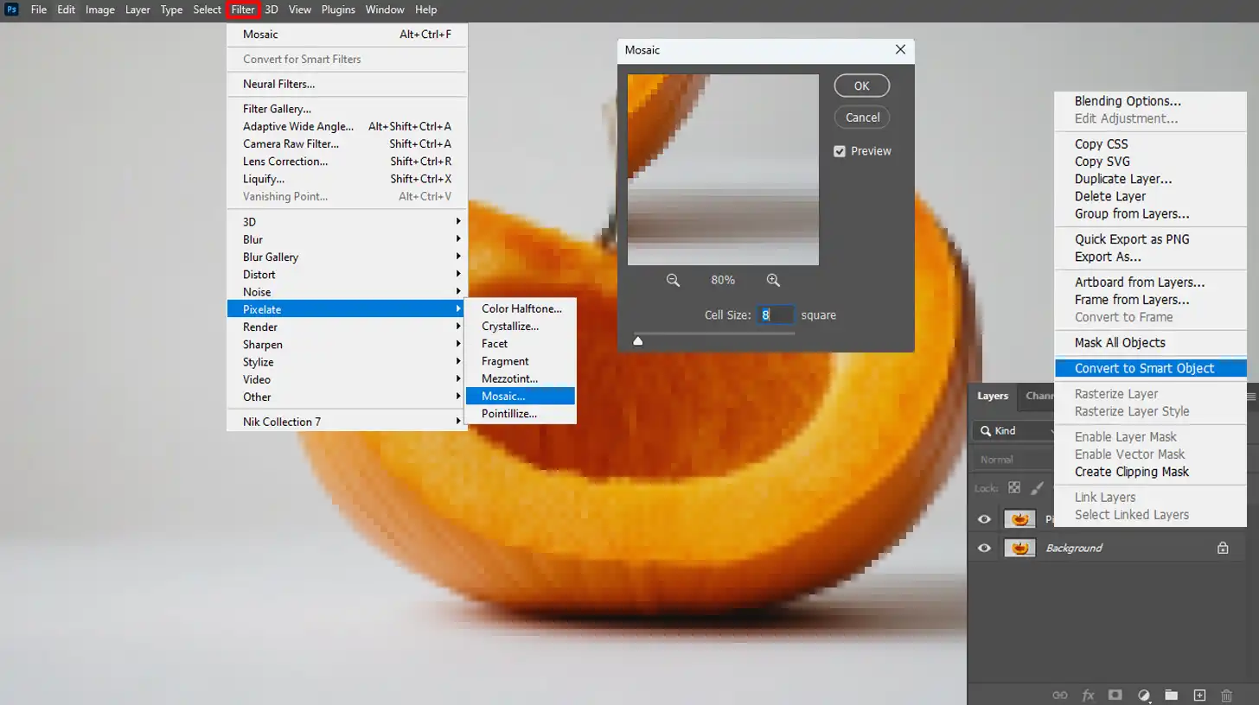Open the Help menu
The height and width of the screenshot is (705, 1259).
[425, 10]
